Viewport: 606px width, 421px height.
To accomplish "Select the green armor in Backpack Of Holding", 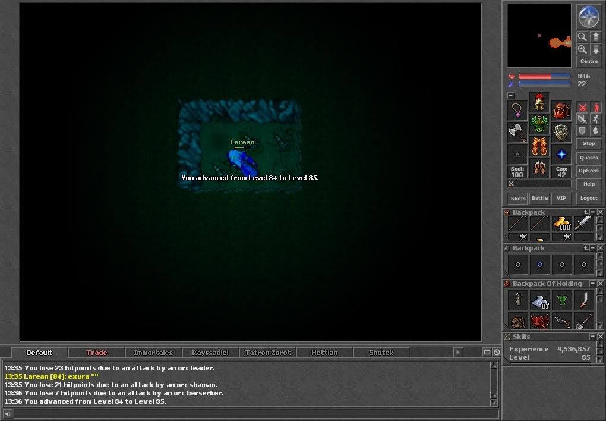I will tap(562, 301).
